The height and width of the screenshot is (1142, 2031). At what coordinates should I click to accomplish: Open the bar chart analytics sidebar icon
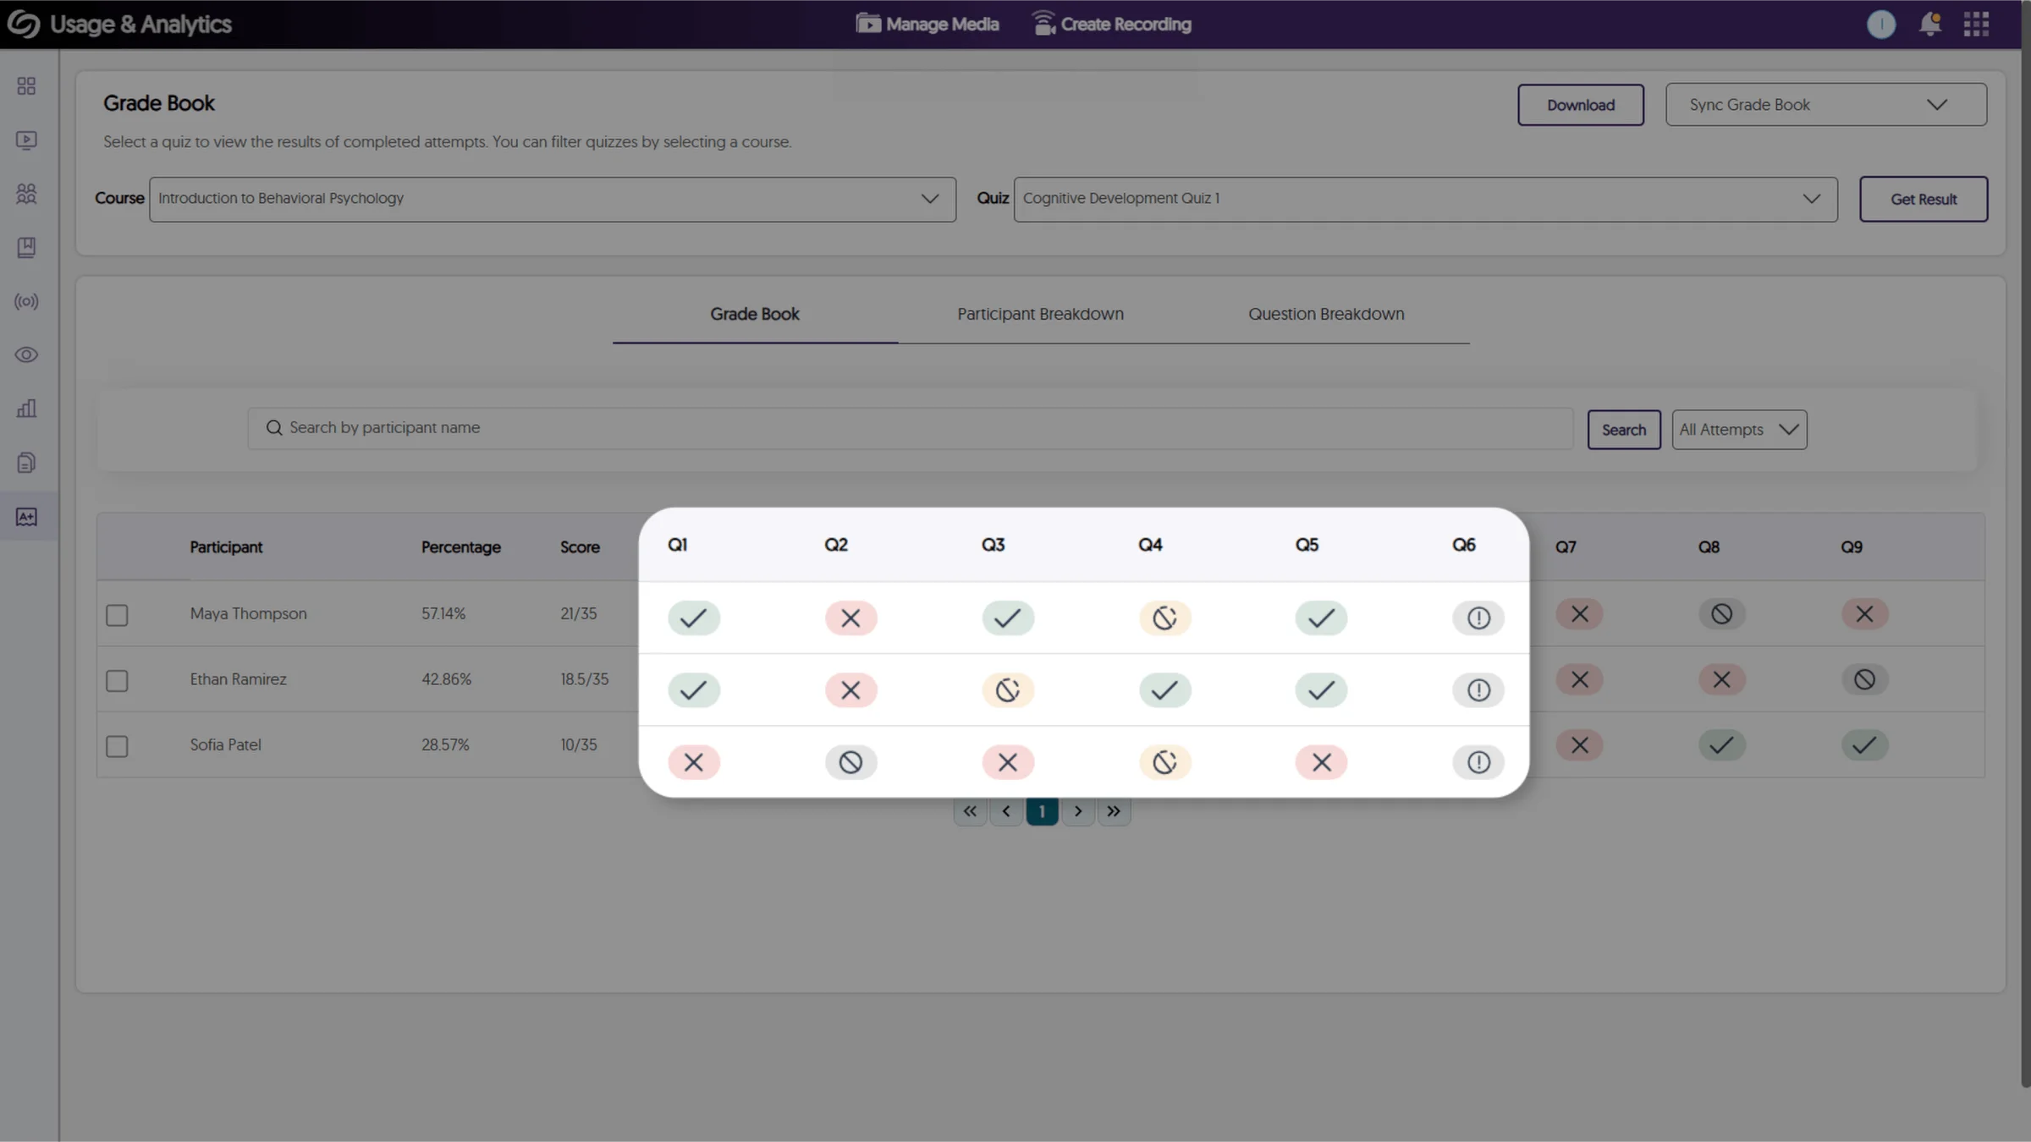pos(26,409)
